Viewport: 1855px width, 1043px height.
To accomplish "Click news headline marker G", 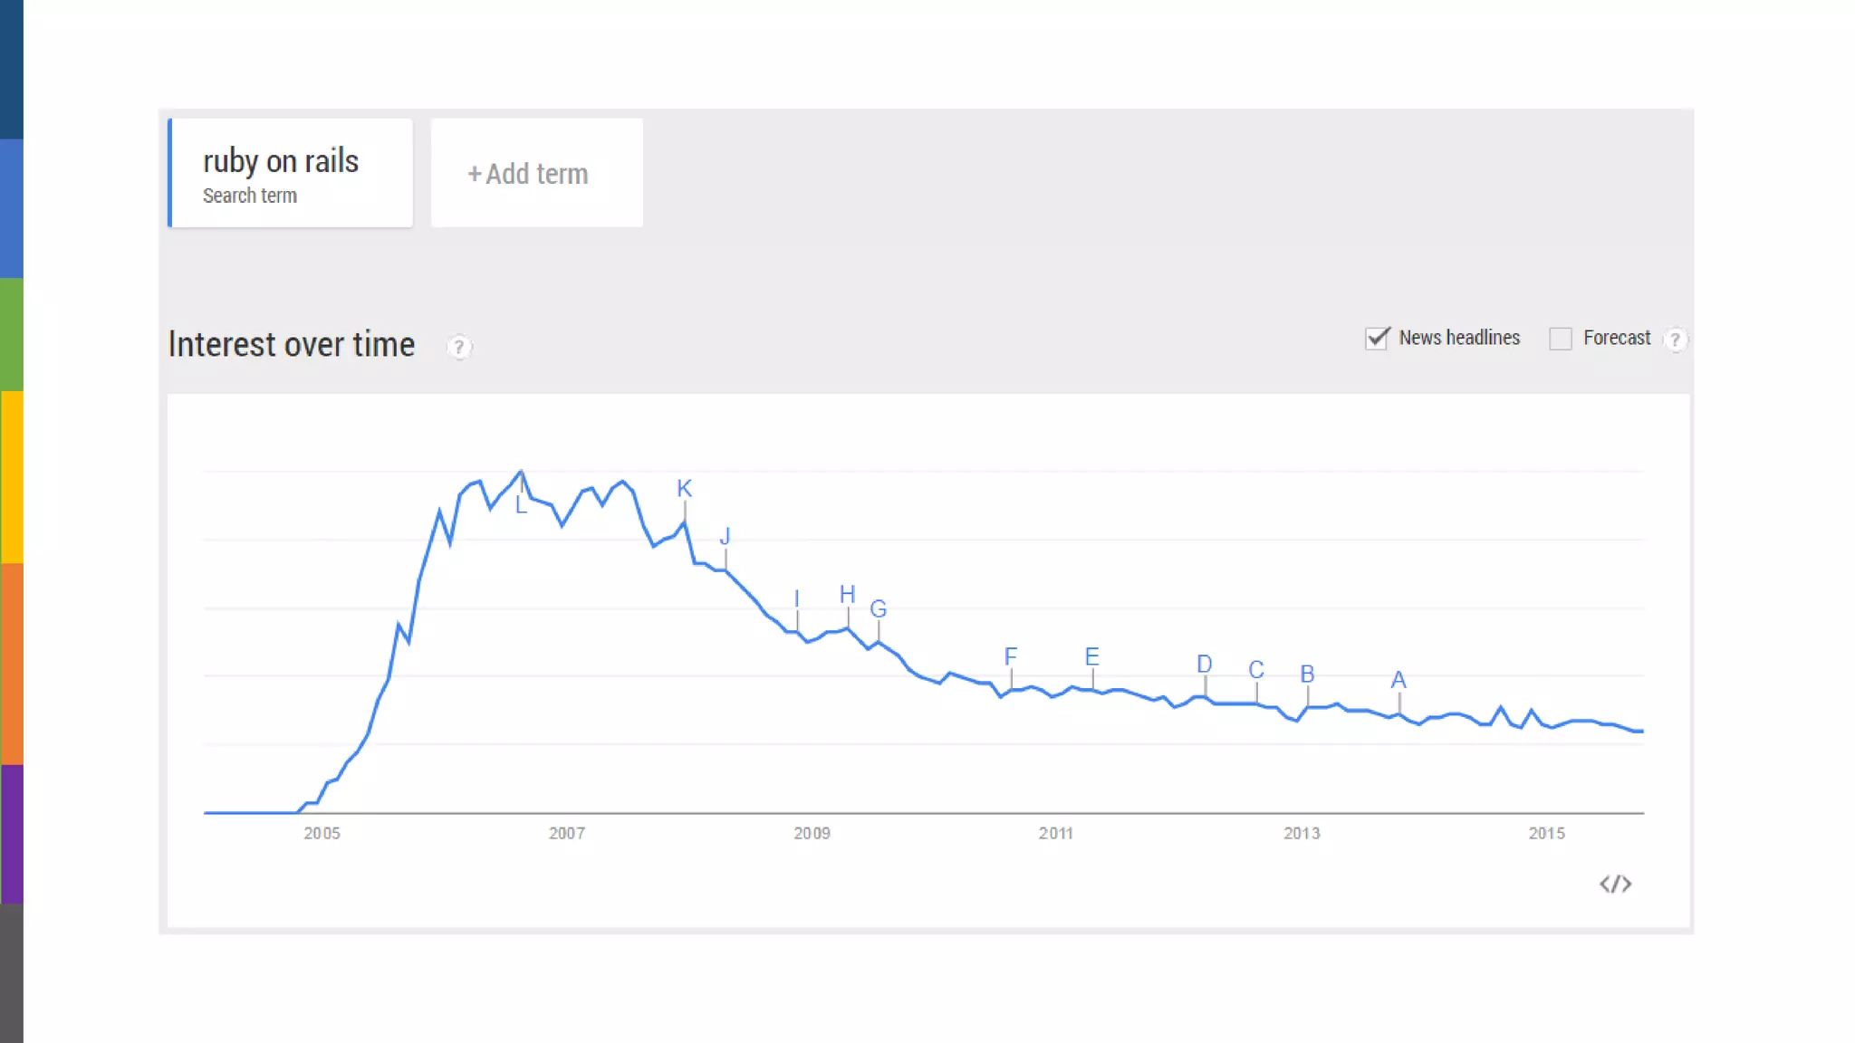I will (x=878, y=609).
